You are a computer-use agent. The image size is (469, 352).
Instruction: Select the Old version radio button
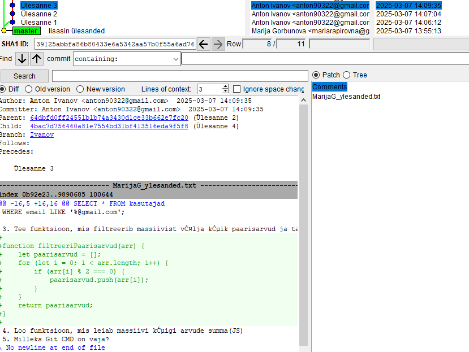pos(29,89)
